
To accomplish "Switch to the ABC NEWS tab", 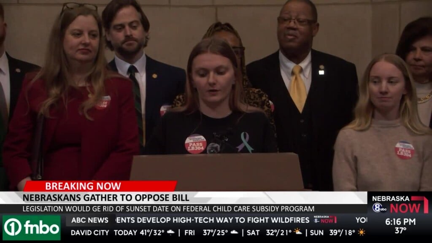I will 91,219.
